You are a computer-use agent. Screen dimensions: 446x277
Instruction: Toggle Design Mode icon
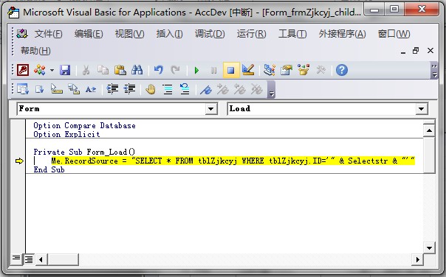coord(248,70)
